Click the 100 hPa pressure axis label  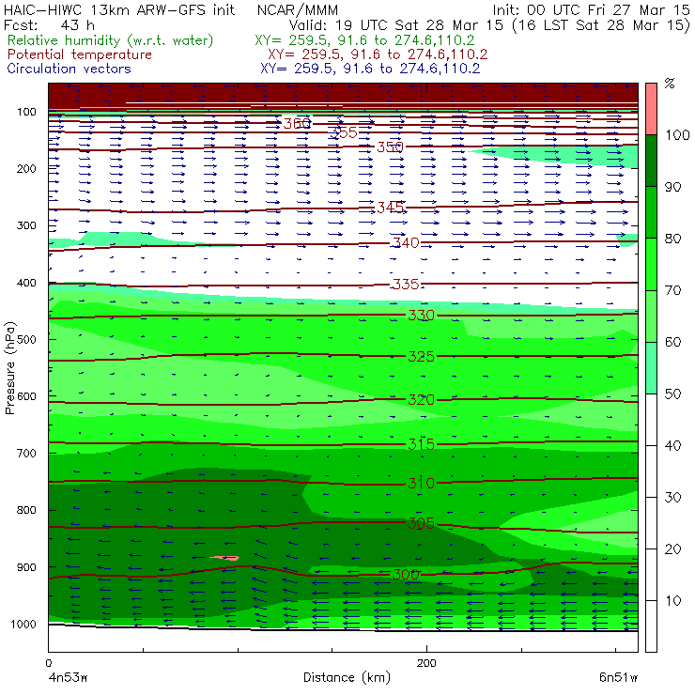point(26,112)
